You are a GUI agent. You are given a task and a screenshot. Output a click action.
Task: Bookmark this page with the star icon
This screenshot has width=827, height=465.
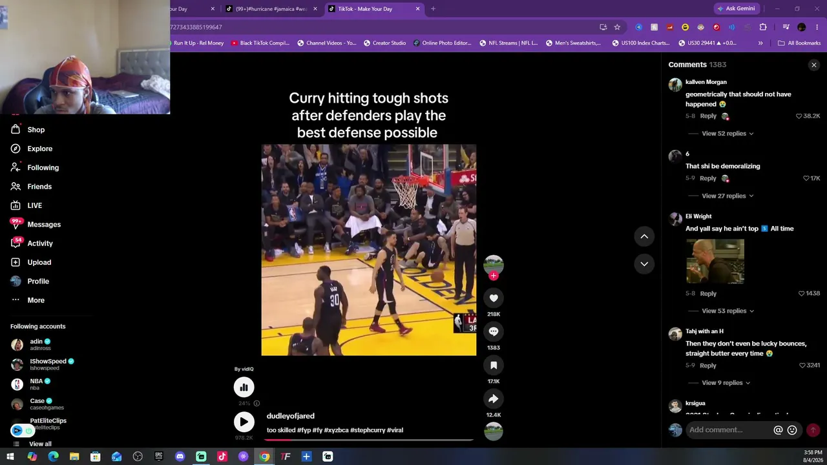617,27
